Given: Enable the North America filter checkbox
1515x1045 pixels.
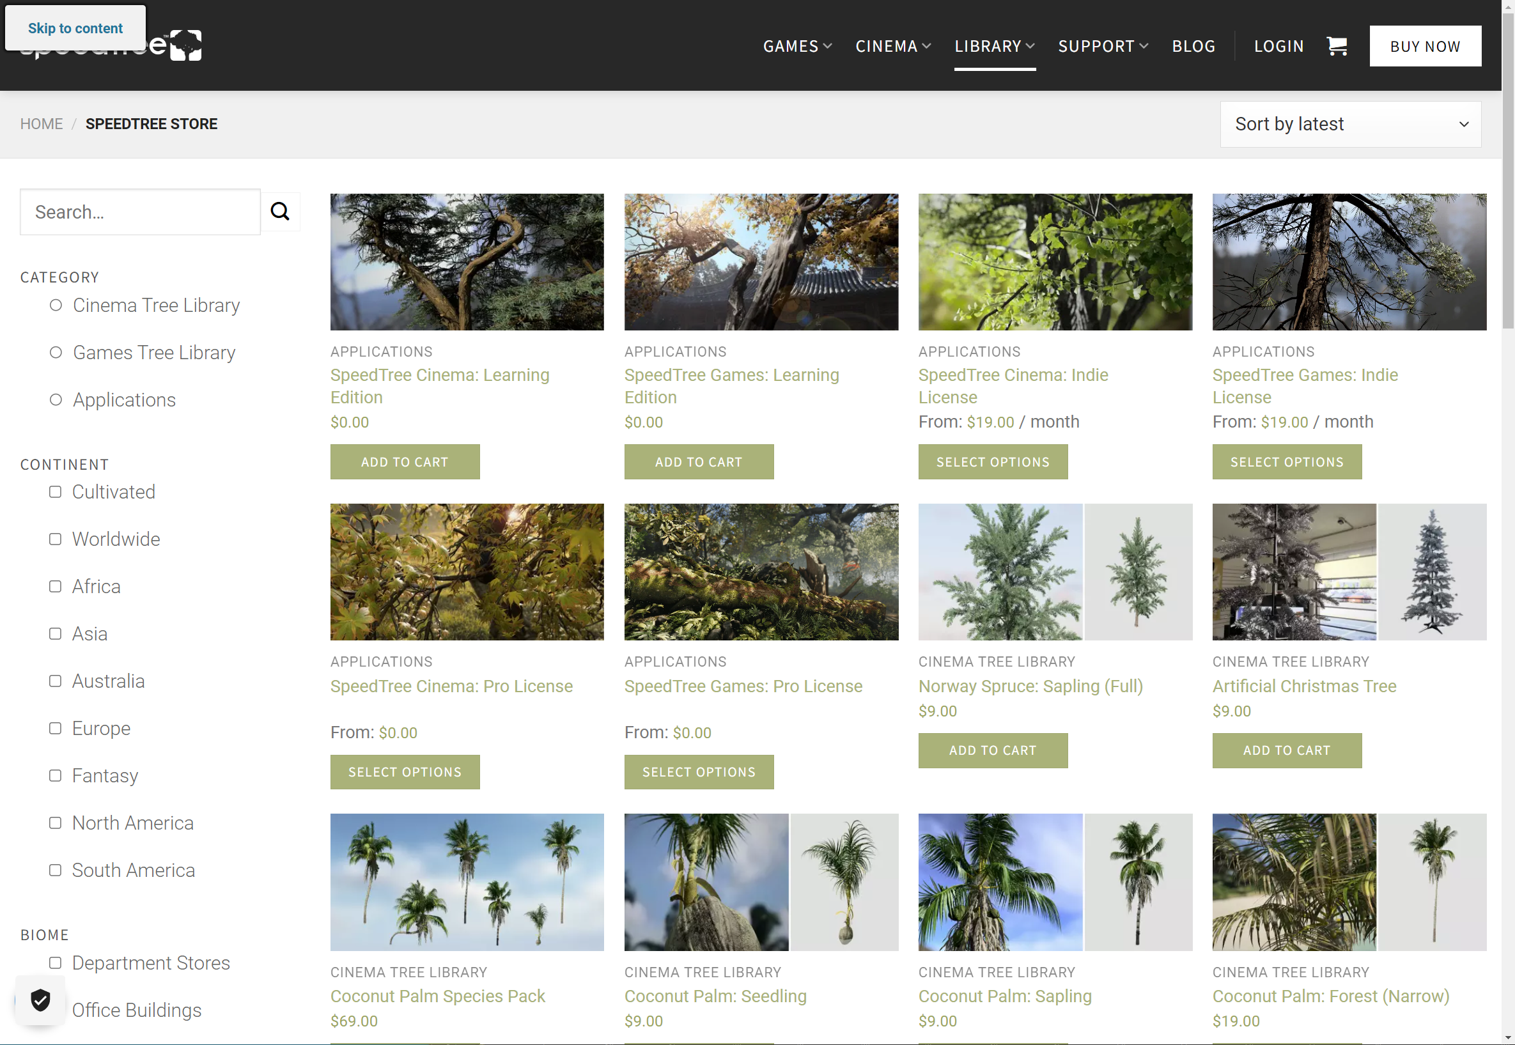Looking at the screenshot, I should 56,823.
